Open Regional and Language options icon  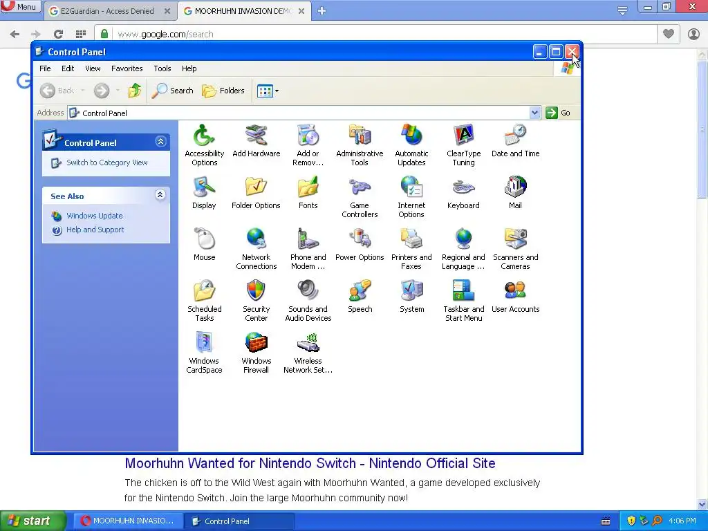[x=463, y=249]
